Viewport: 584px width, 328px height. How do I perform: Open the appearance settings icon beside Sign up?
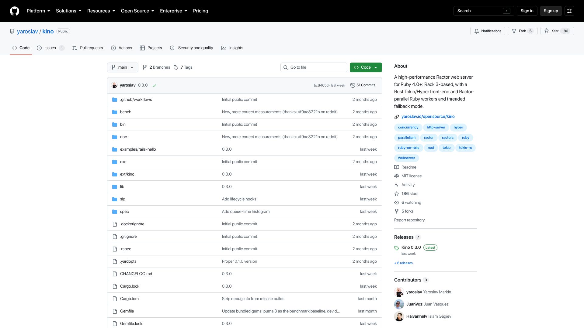click(569, 11)
